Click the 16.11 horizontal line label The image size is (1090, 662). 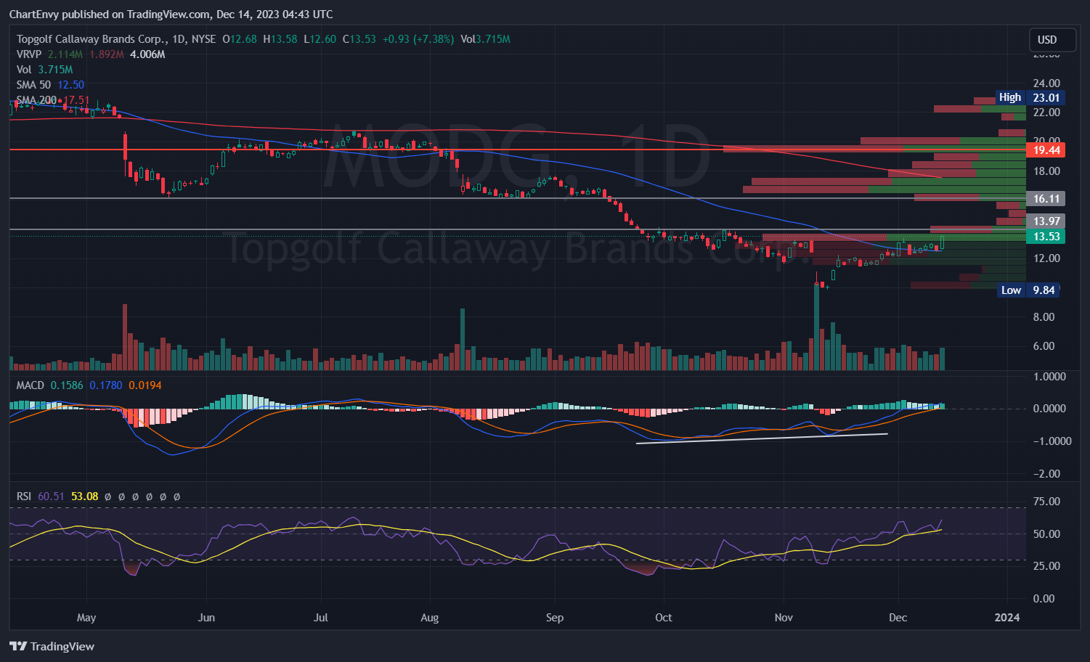(x=1044, y=198)
